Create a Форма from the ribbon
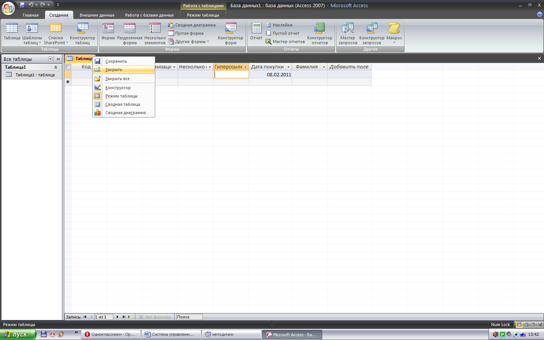This screenshot has height=340, width=544. 108,31
